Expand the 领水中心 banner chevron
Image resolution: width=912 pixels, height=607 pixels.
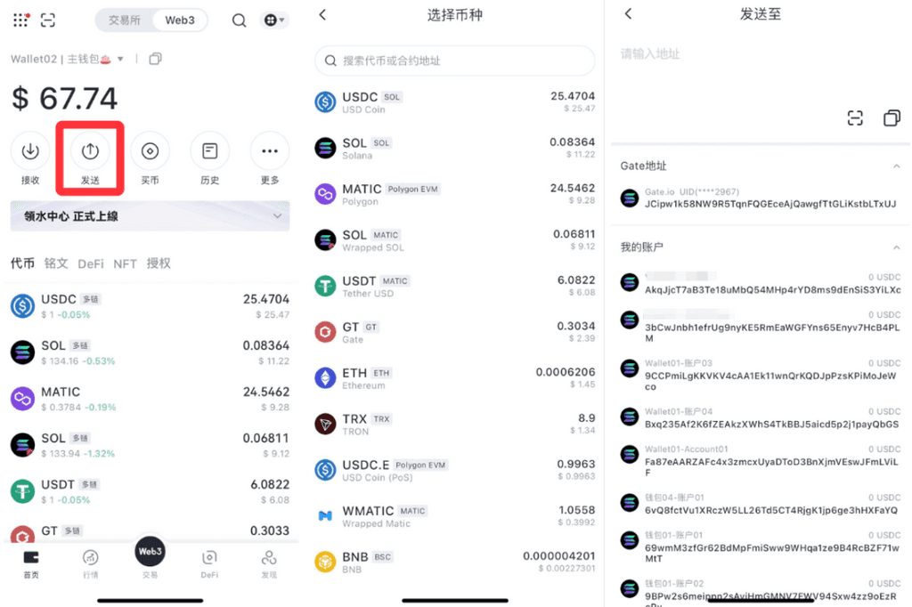278,216
